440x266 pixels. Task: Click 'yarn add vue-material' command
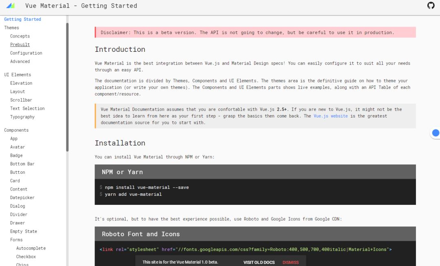133,194
